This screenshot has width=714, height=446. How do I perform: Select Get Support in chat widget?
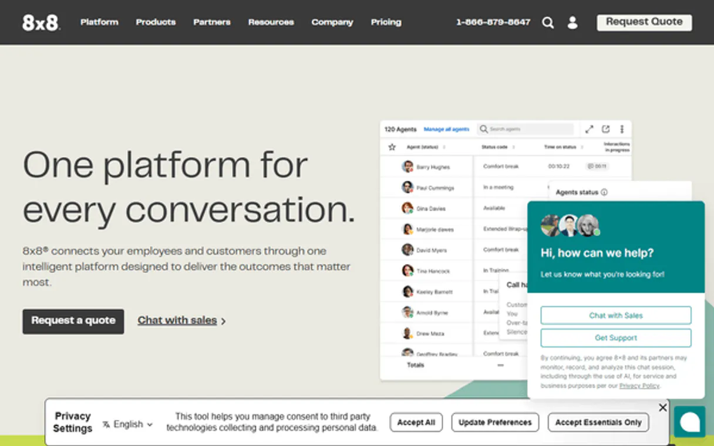click(615, 338)
